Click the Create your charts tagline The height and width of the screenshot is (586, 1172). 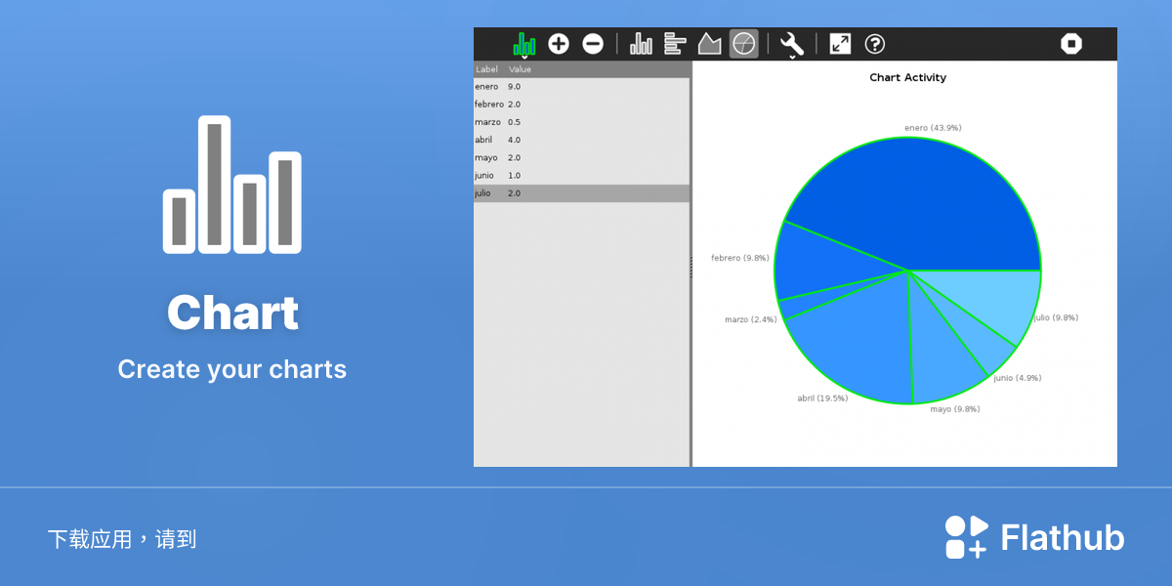click(x=232, y=369)
